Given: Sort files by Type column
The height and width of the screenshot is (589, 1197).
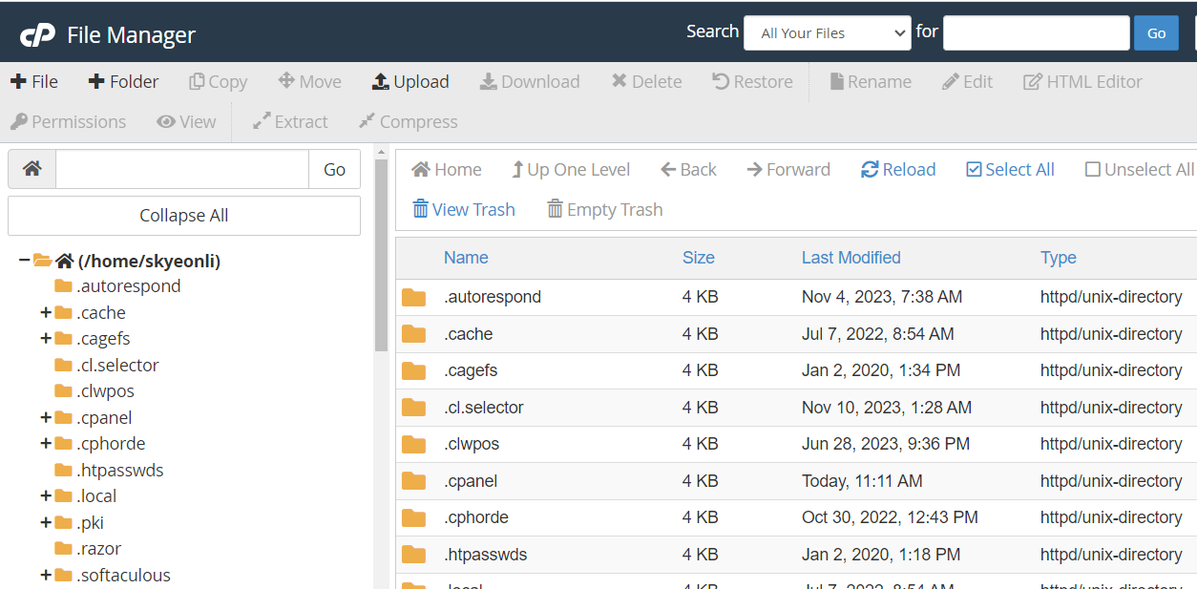Looking at the screenshot, I should 1059,258.
